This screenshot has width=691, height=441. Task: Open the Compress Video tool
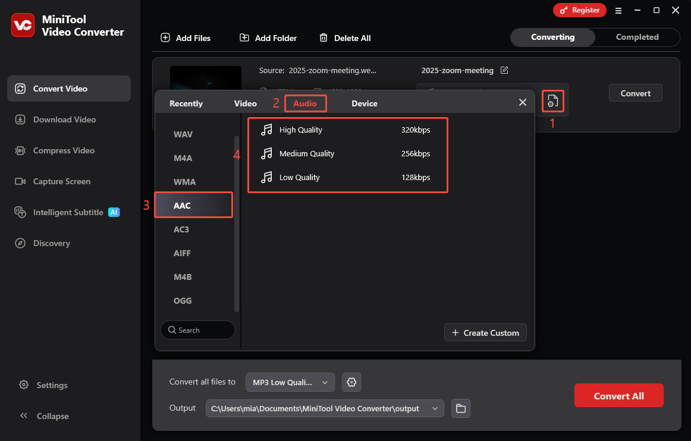pyautogui.click(x=20, y=150)
